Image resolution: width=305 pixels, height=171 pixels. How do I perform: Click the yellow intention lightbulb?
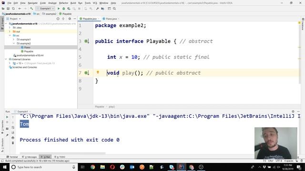(98, 72)
